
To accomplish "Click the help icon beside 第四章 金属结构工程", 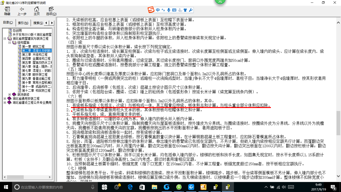I will 19,58.
